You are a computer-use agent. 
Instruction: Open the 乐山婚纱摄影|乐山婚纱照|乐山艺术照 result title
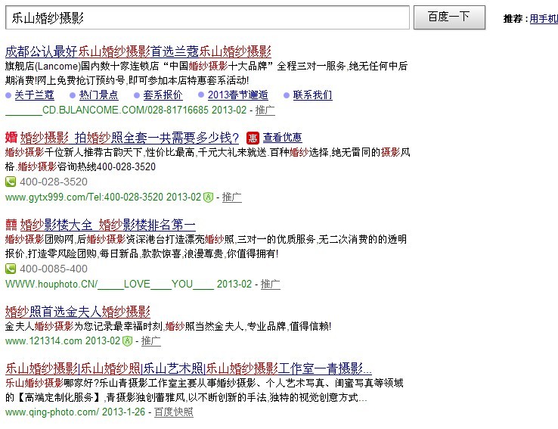click(188, 368)
